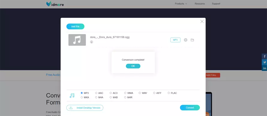Viewport: 267px width, 116px height.
Task: Select the M4B format radio button
Action: [x=111, y=97]
